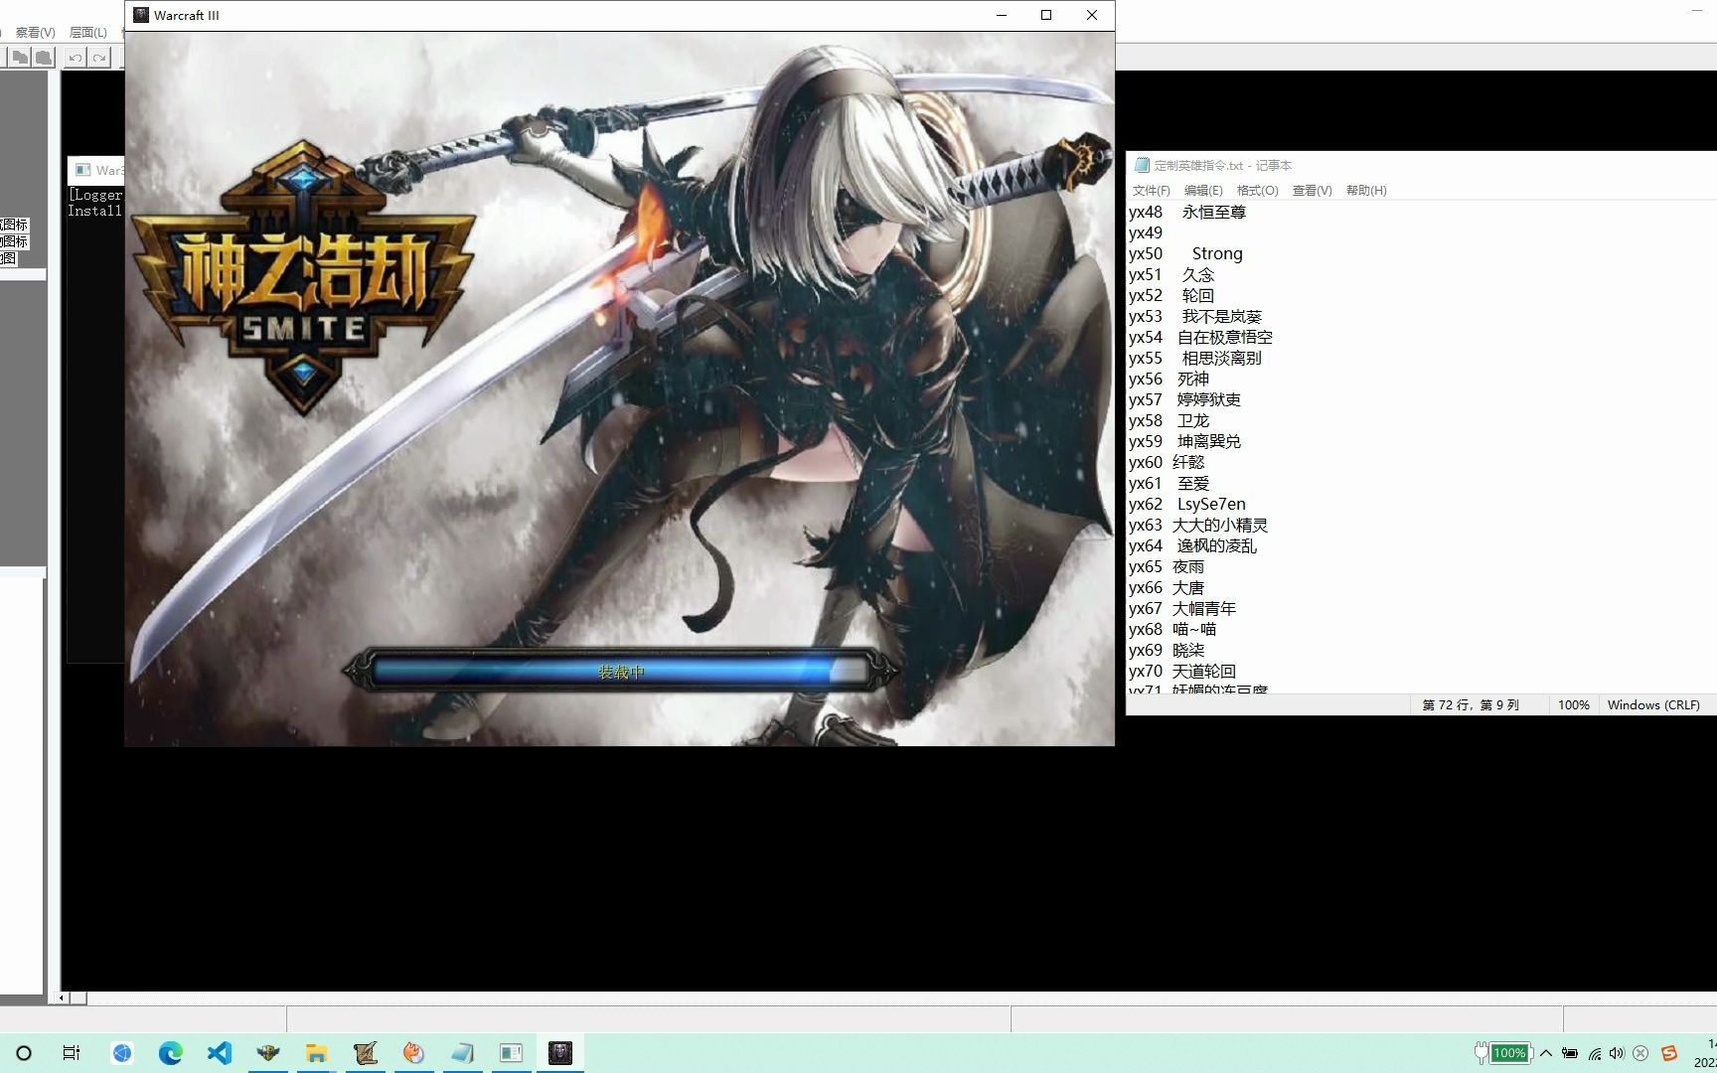The width and height of the screenshot is (1717, 1073).
Task: Click the editor's horizontal scrollbar left arrow
Action: click(62, 997)
